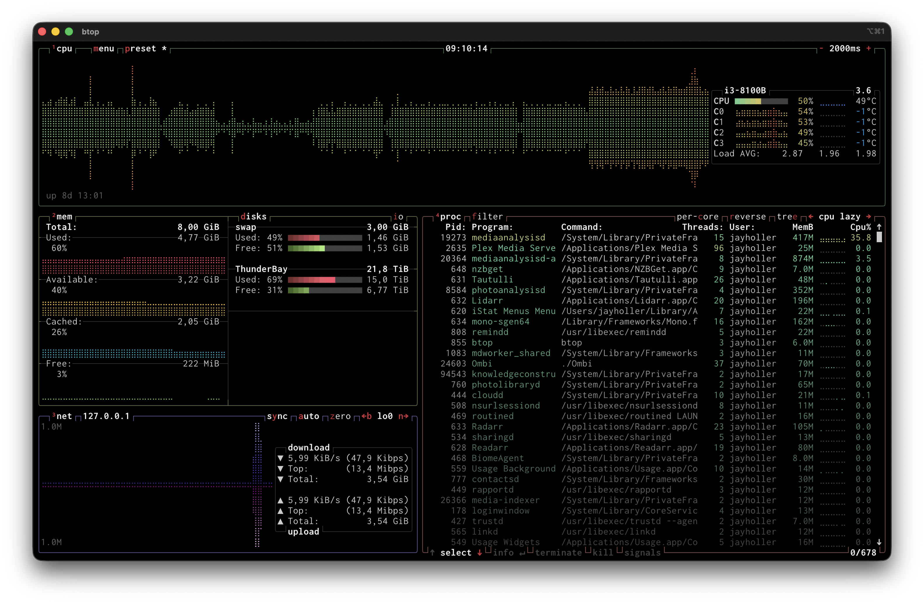The height and width of the screenshot is (604, 924).
Task: Click left arrow before cpu lazy sort
Action: click(811, 217)
